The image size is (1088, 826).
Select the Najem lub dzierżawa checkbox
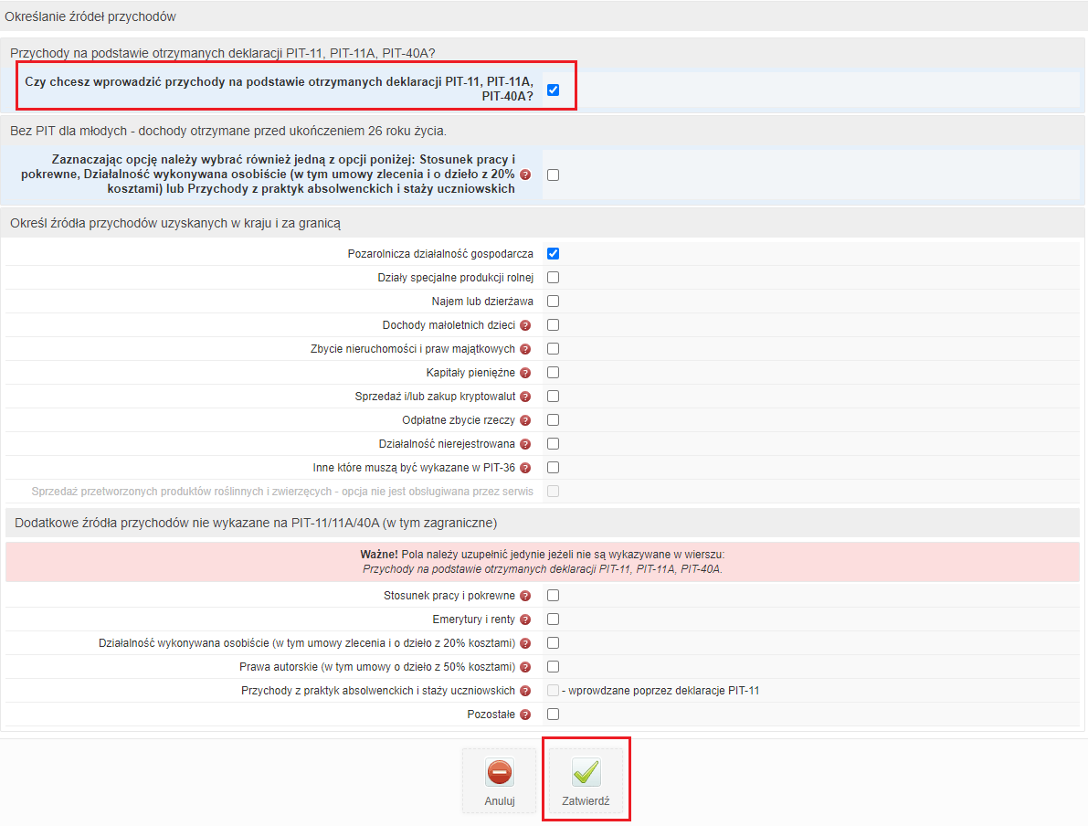pos(553,302)
